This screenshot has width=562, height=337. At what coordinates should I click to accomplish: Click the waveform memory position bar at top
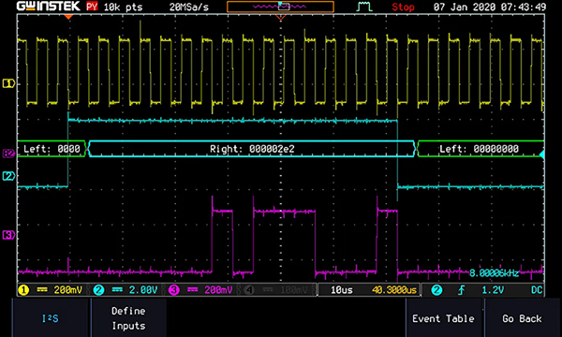point(280,7)
